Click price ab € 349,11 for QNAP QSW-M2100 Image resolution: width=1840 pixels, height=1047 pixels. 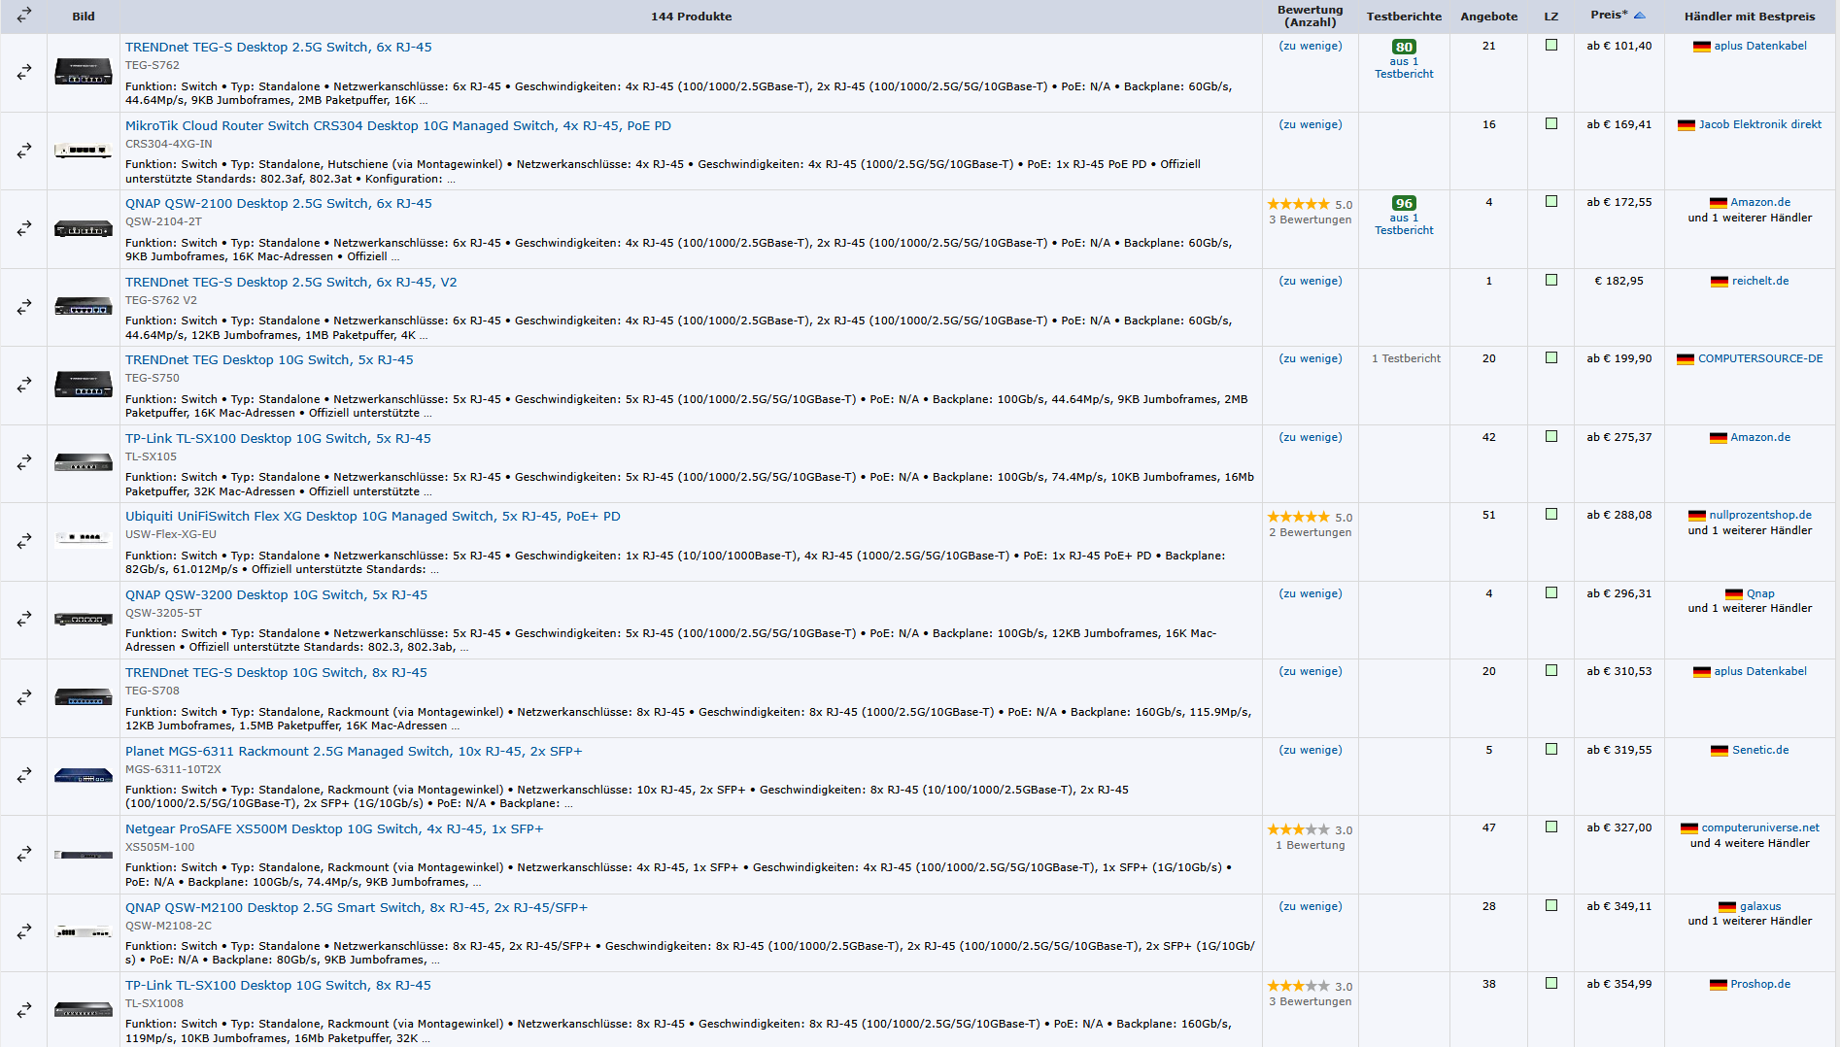pyautogui.click(x=1619, y=906)
